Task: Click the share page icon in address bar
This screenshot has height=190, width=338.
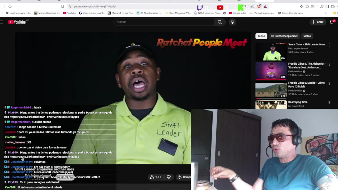Action: tap(252, 7)
